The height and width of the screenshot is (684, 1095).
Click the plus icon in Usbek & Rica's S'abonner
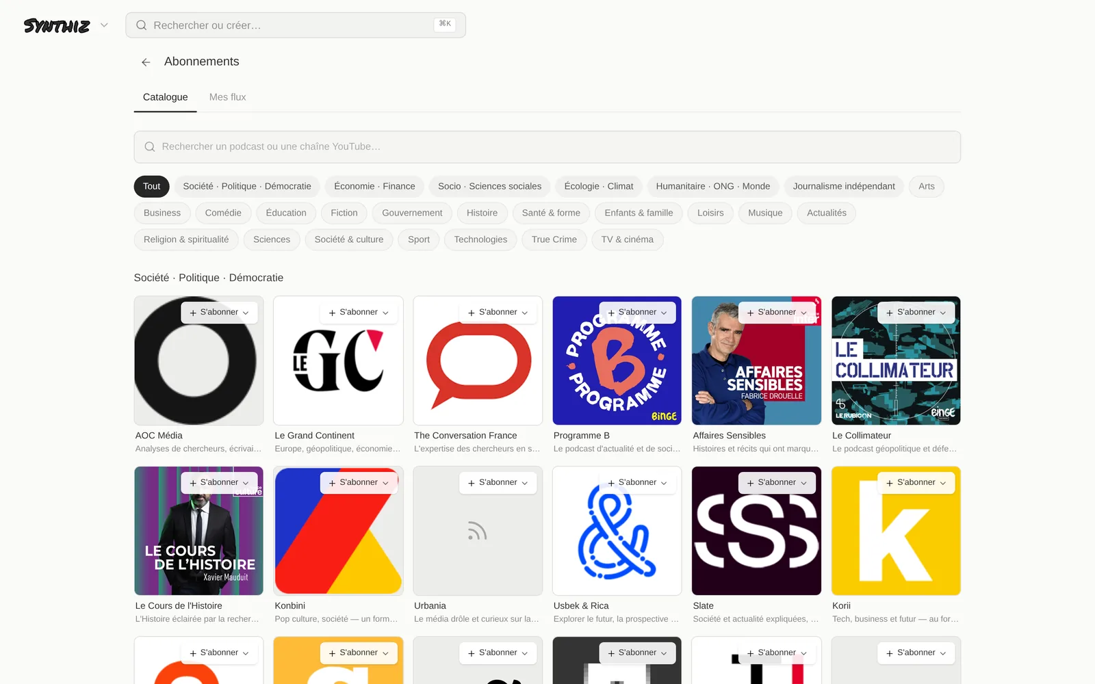(x=611, y=483)
